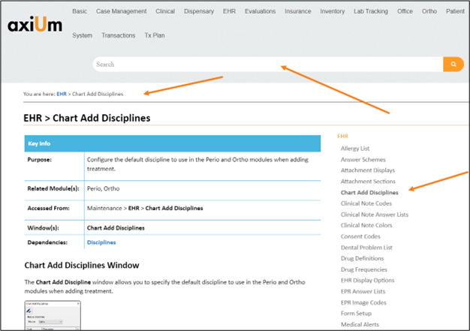The width and height of the screenshot is (470, 331).
Task: Open the Chart Add Disciplines window thumbnail
Action: click(53, 315)
